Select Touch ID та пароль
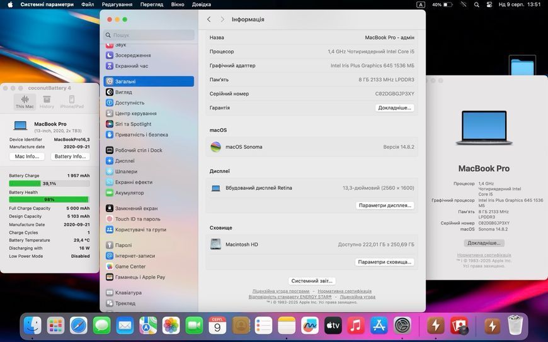Image resolution: width=548 pixels, height=342 pixels. click(149, 219)
